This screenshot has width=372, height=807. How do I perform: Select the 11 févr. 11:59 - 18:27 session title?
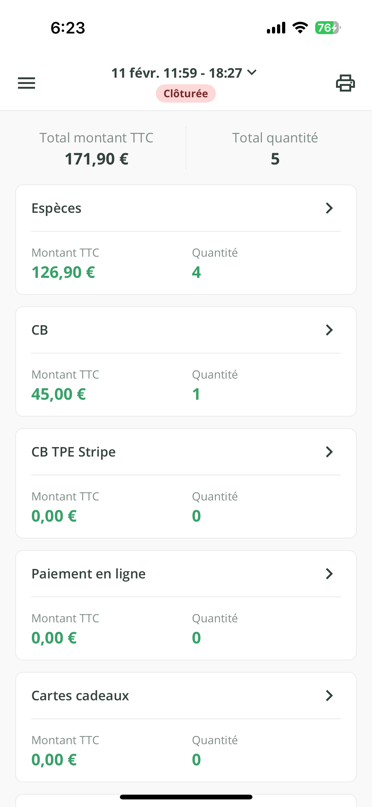pos(177,73)
